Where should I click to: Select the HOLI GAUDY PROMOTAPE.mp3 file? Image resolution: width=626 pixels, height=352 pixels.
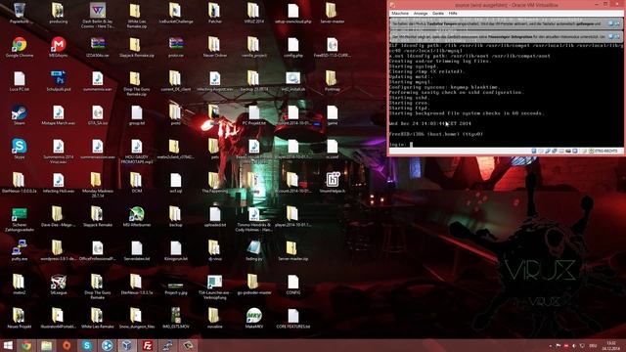pyautogui.click(x=137, y=153)
